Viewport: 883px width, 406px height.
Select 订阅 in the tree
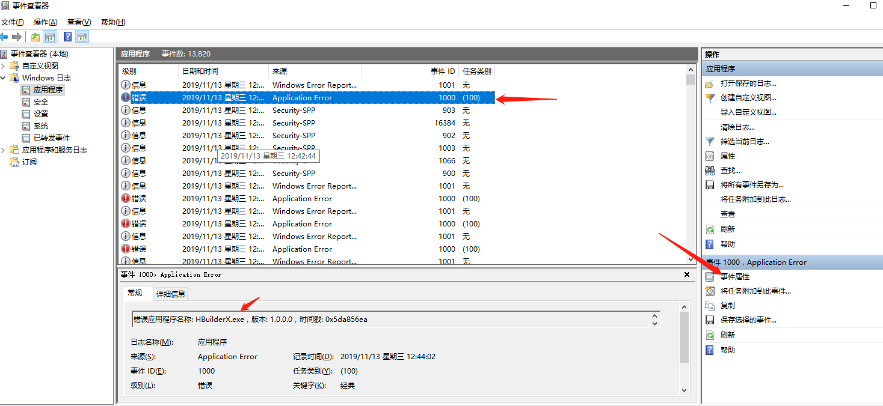tap(29, 162)
